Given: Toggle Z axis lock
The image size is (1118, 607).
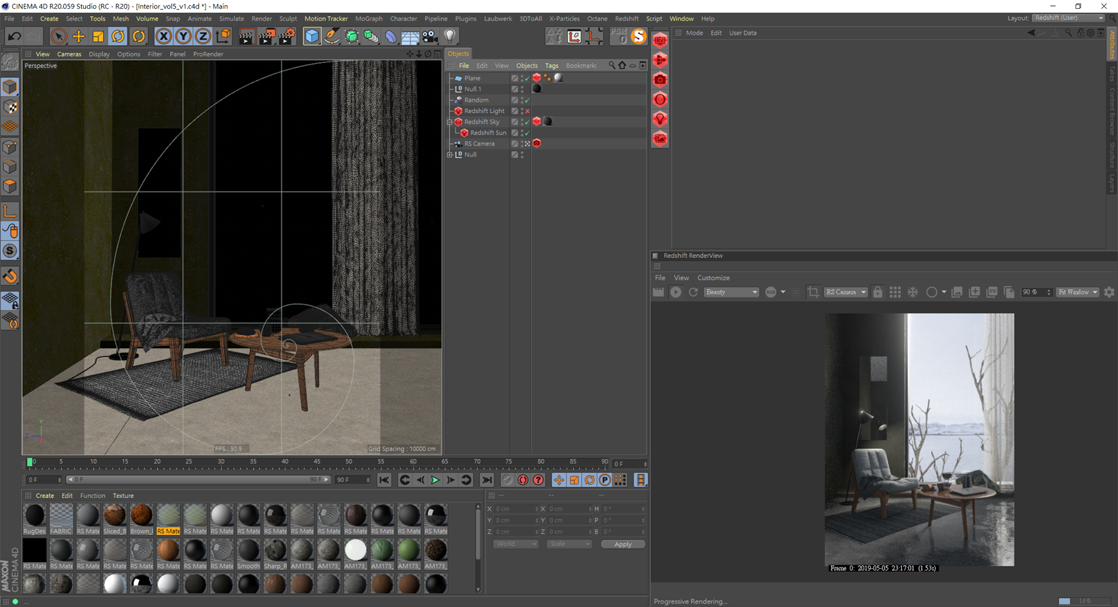Looking at the screenshot, I should (x=203, y=36).
